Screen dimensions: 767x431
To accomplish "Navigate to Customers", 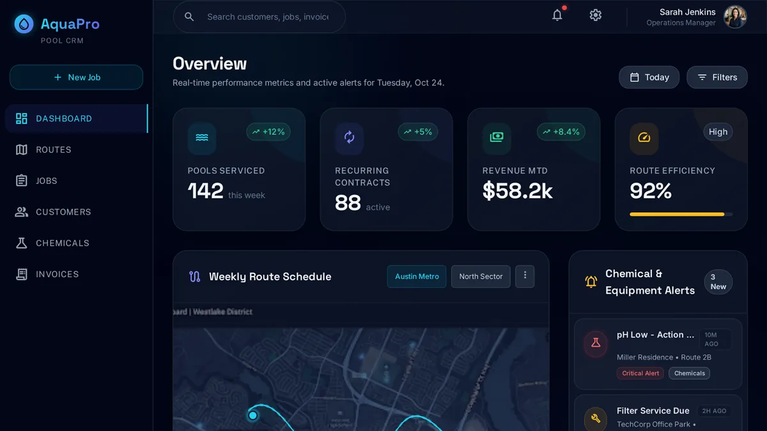I will [x=76, y=212].
